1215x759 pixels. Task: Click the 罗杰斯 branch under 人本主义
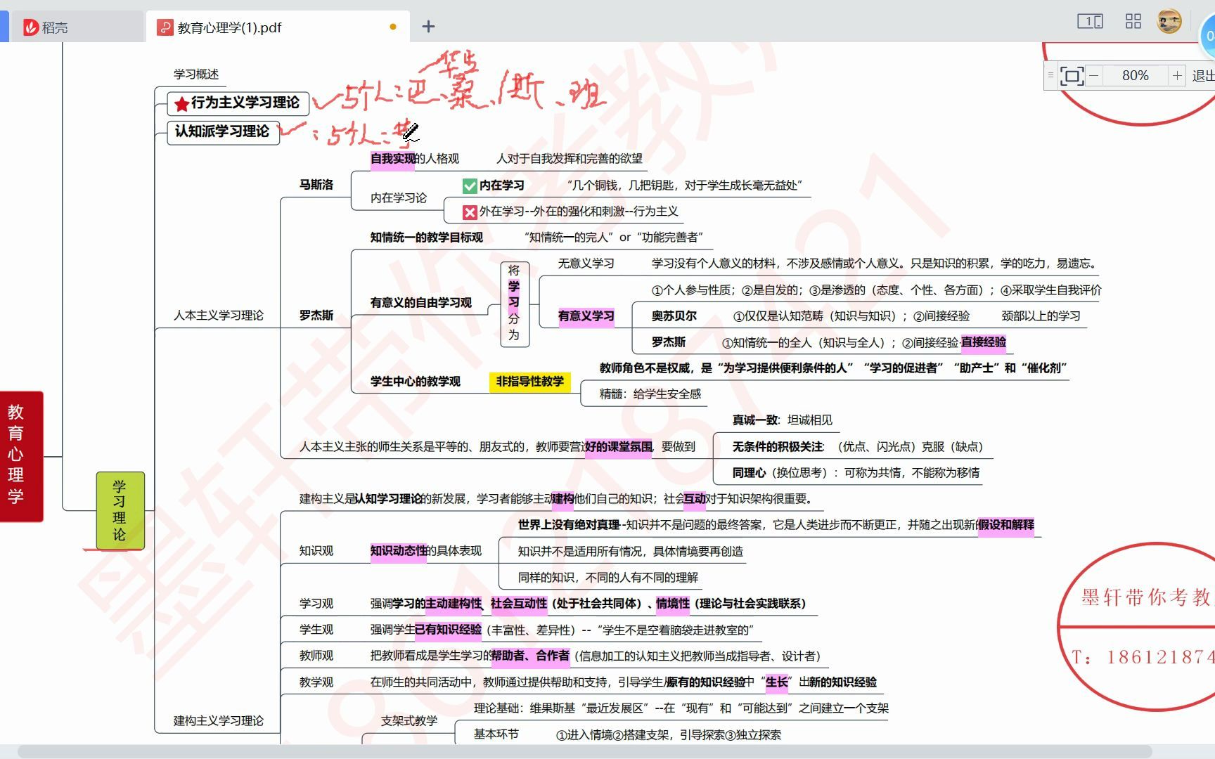coord(316,315)
